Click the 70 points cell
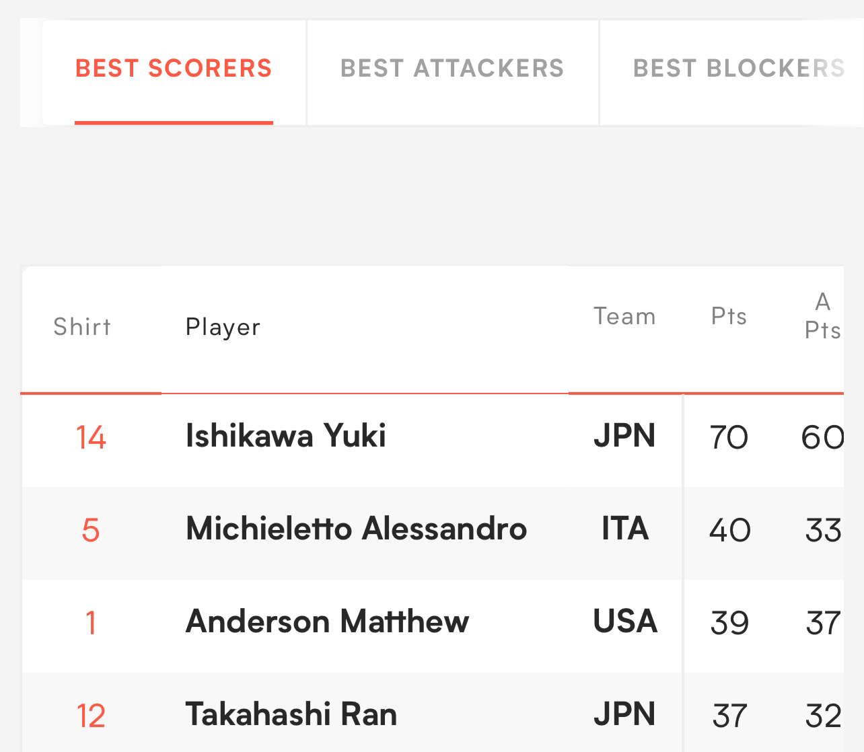This screenshot has width=864, height=752. [729, 438]
